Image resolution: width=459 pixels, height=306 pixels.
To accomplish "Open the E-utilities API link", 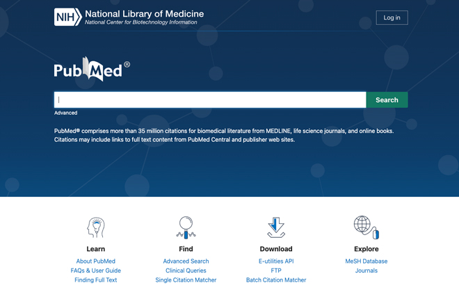I will click(x=276, y=261).
